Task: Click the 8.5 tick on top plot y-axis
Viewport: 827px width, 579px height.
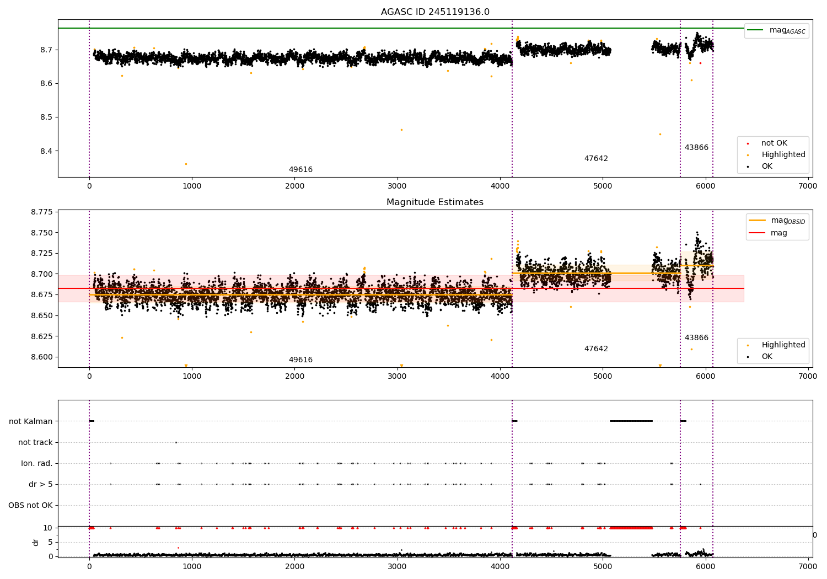Action: [x=47, y=117]
